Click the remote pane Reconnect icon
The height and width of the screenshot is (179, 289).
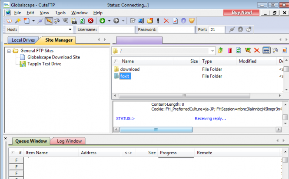276,50
